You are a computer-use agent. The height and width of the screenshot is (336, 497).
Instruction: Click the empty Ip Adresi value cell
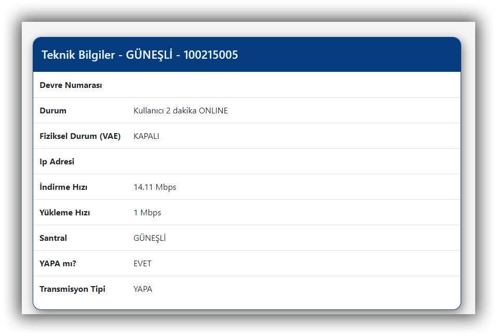[x=291, y=162]
